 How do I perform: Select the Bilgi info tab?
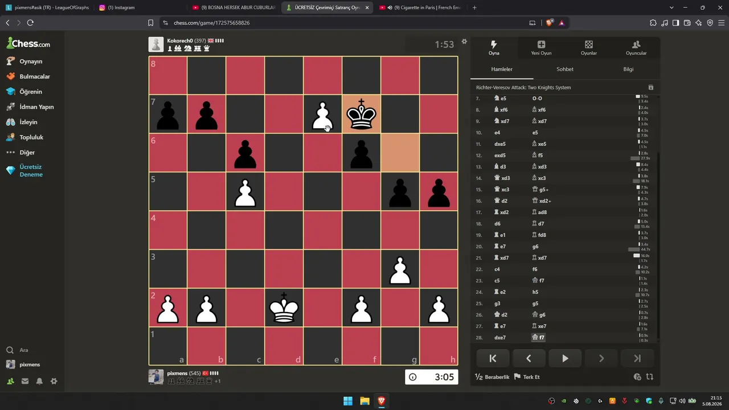(x=628, y=69)
